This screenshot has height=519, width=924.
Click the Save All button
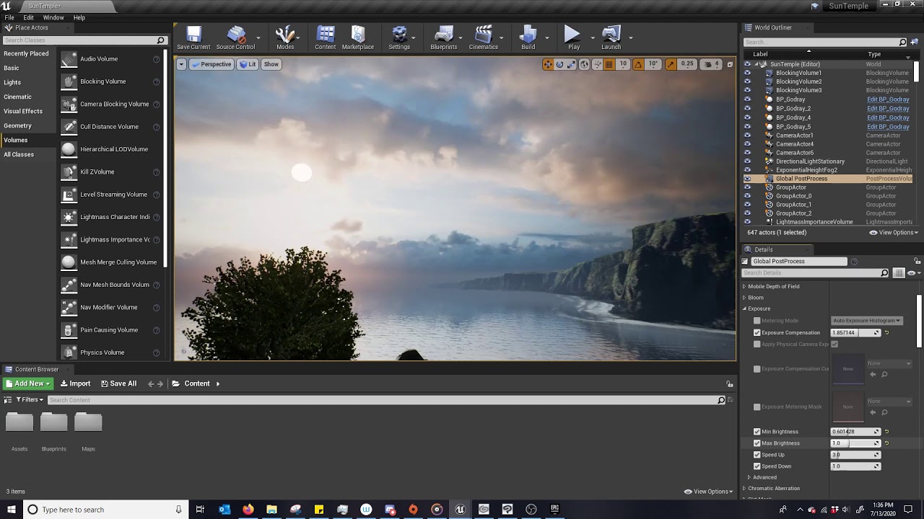tap(118, 383)
